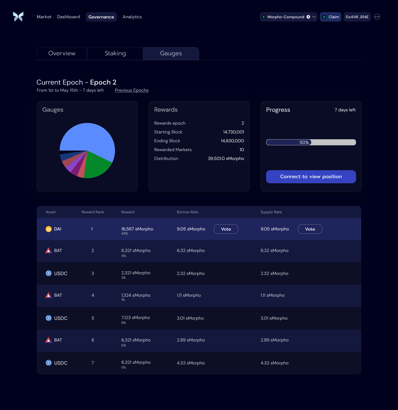Click the DAI token icon

pos(49,229)
